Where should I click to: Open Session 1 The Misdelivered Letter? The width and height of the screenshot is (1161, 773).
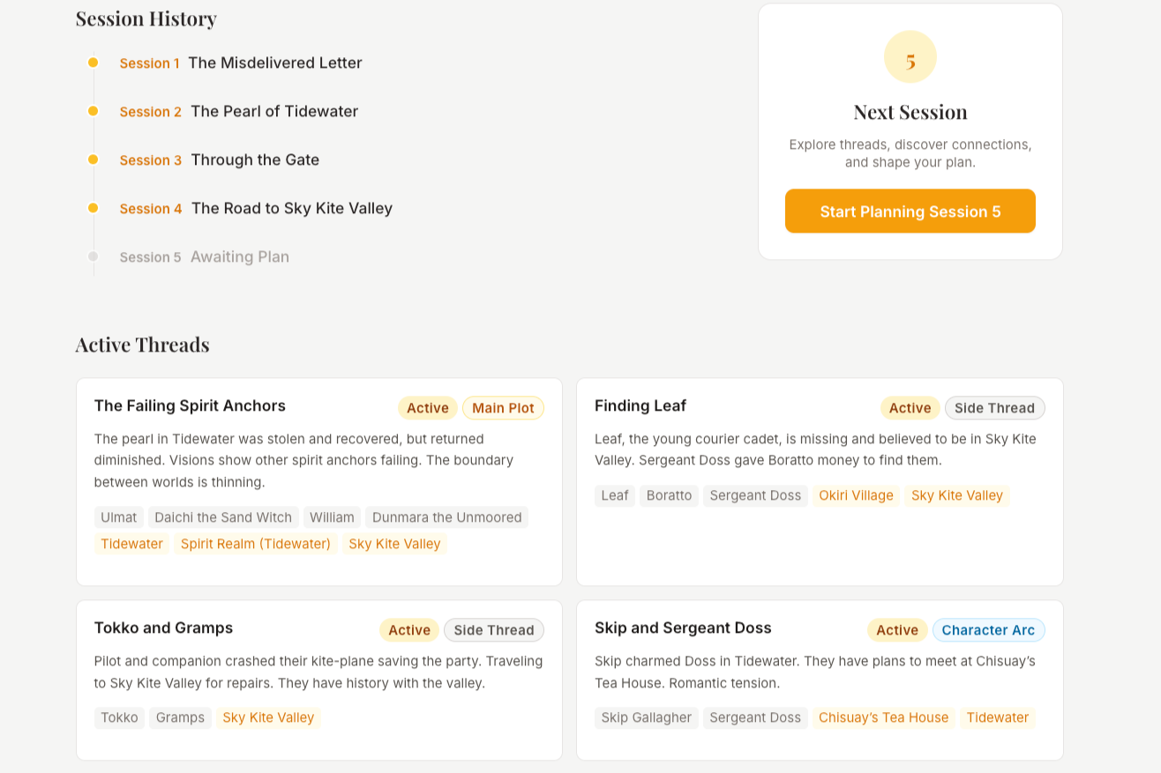[274, 63]
